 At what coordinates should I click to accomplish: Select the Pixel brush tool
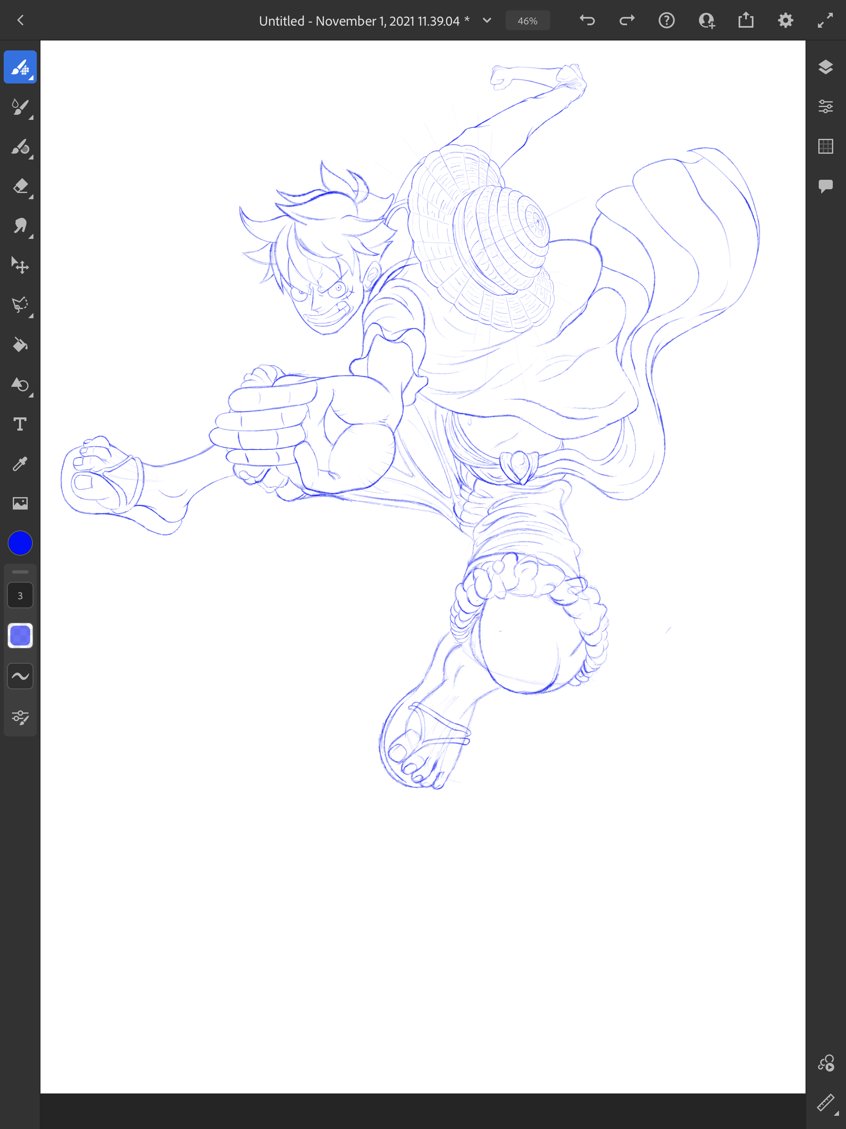[x=20, y=67]
